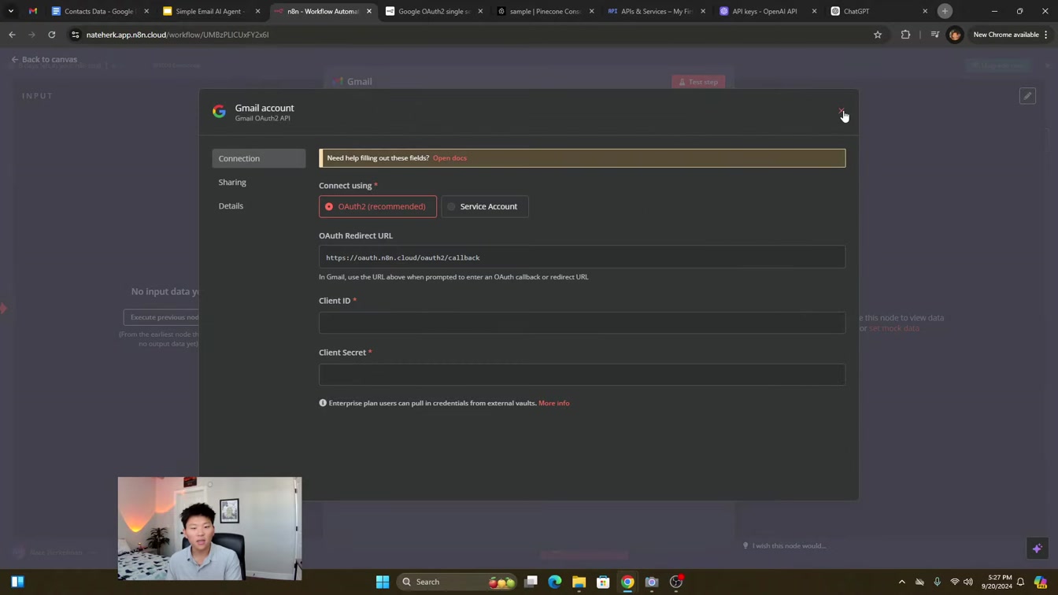Focus the Client ID input field
This screenshot has width=1058, height=595.
[x=582, y=323]
